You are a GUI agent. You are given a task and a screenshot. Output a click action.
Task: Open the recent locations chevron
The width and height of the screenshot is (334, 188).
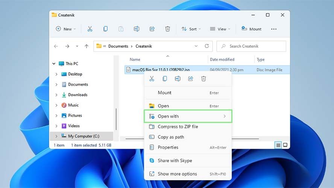click(77, 46)
